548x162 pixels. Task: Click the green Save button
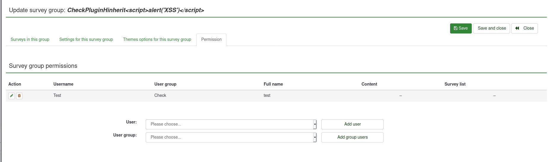click(460, 28)
